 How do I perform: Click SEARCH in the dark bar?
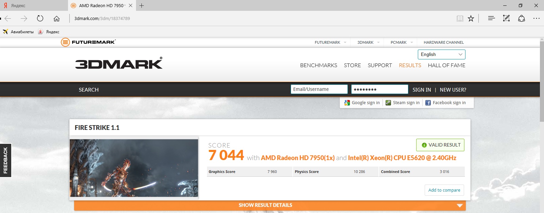(x=89, y=90)
